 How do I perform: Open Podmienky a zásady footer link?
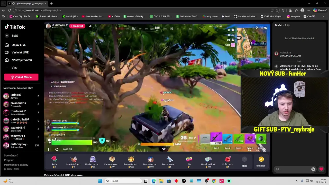[x=16, y=165]
